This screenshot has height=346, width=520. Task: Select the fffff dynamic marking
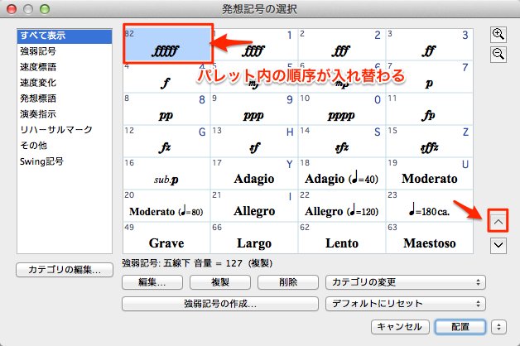[166, 44]
